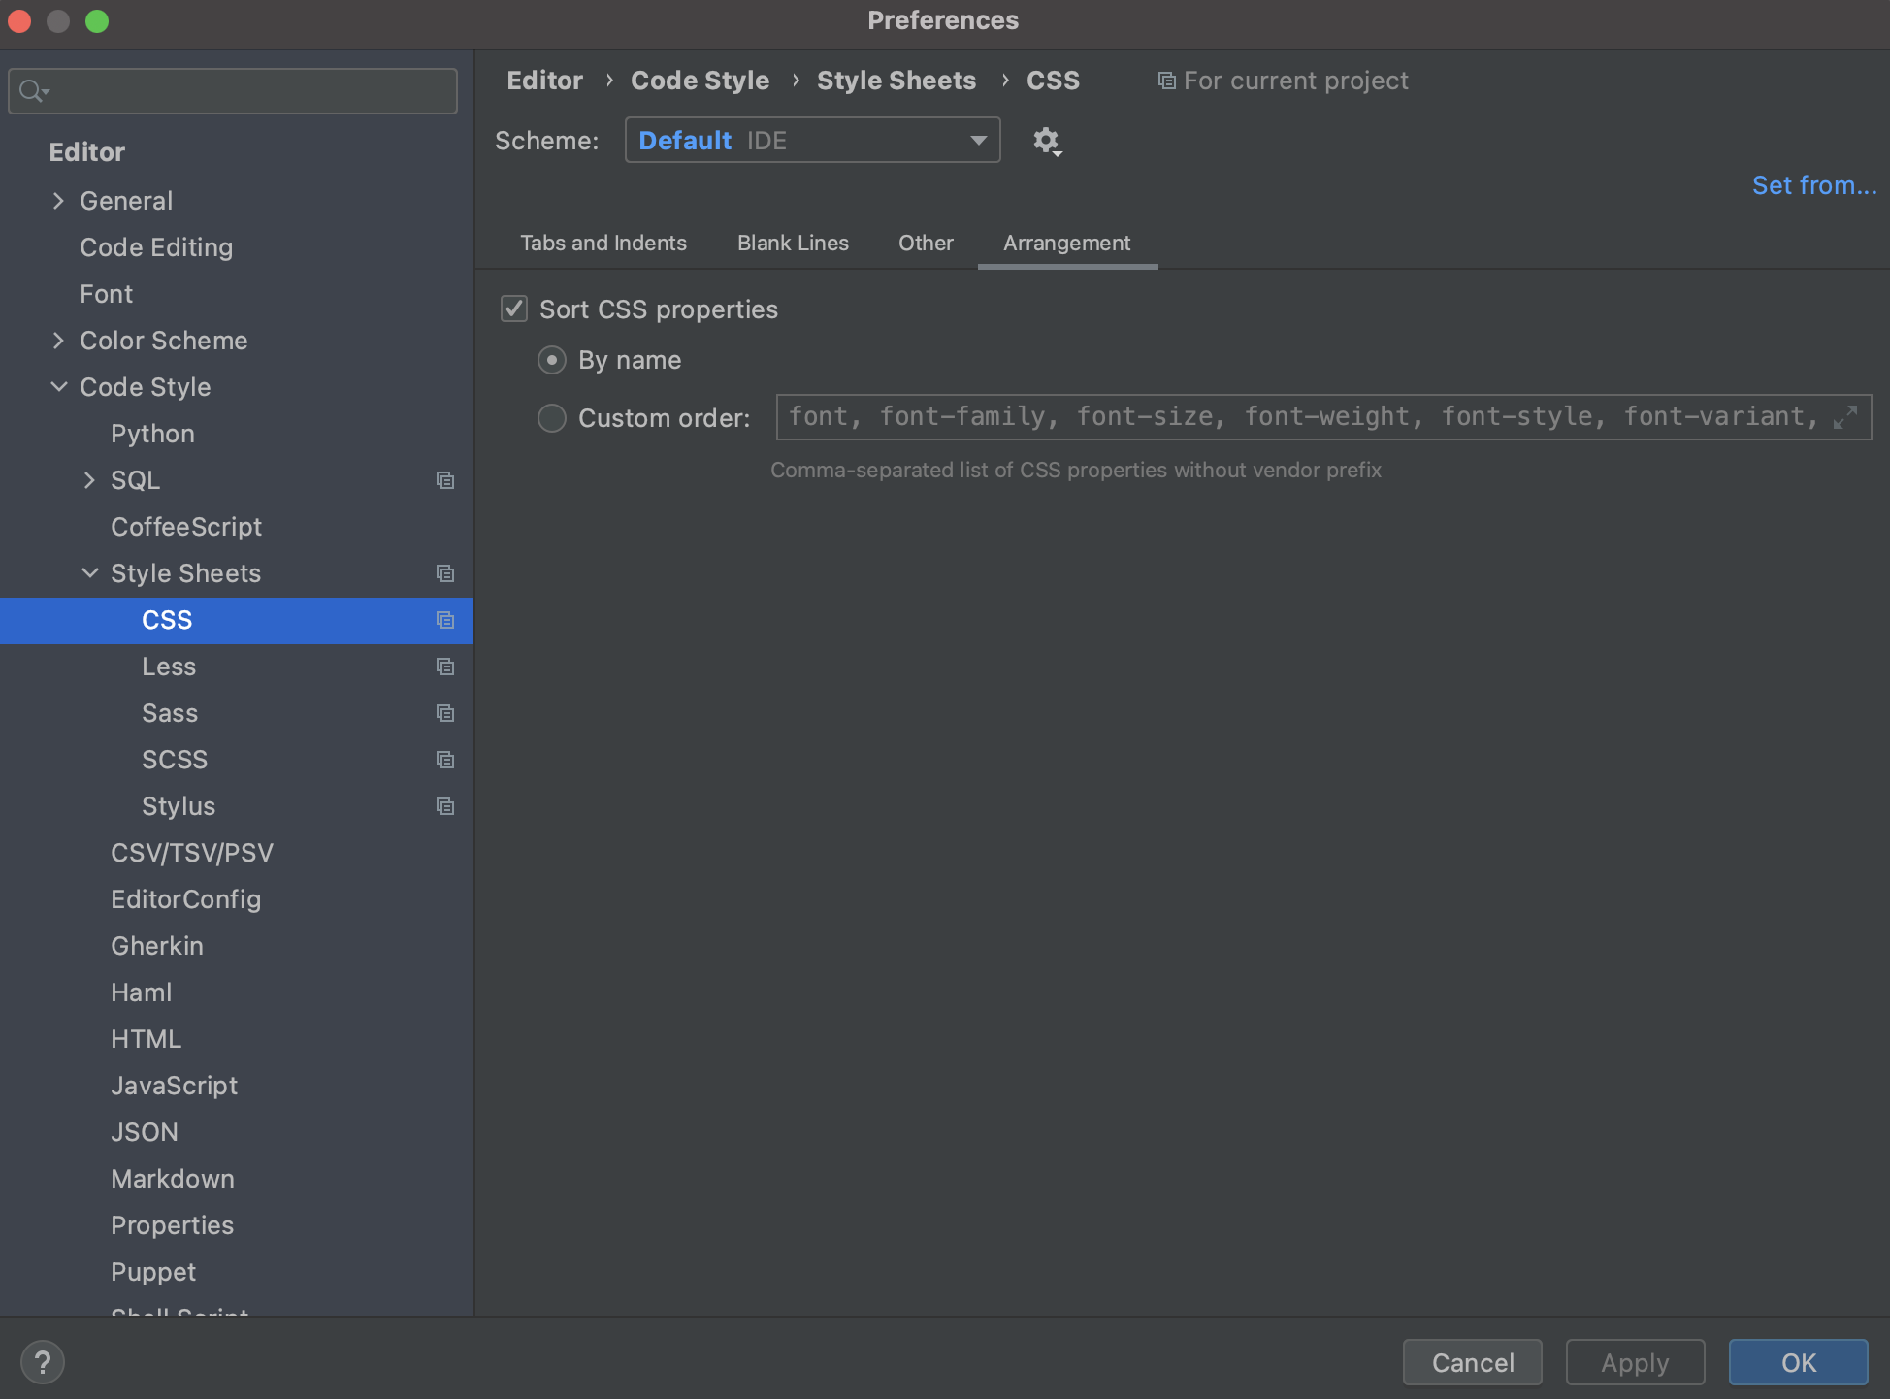Switch to Tabs and Indents tab
The image size is (1890, 1399).
click(x=603, y=244)
